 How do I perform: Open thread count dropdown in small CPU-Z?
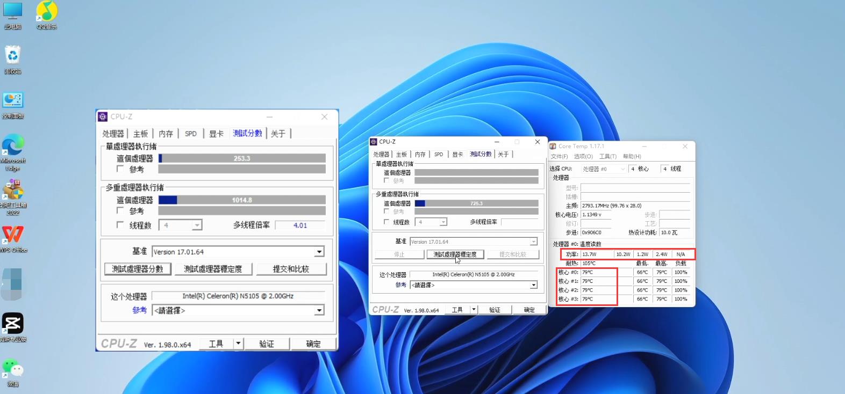443,222
